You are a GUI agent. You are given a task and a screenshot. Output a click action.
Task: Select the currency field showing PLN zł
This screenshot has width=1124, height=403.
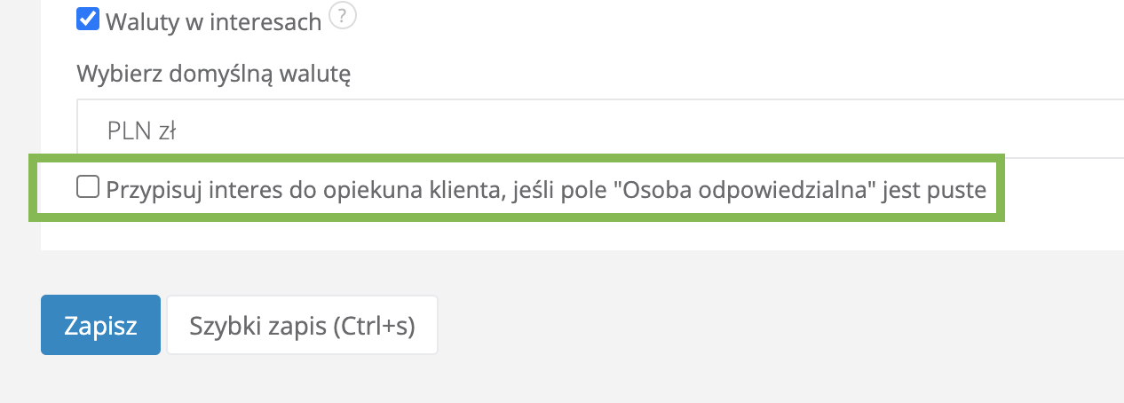coord(600,131)
